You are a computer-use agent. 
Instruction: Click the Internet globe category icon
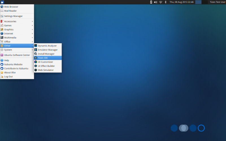[x=2, y=34]
